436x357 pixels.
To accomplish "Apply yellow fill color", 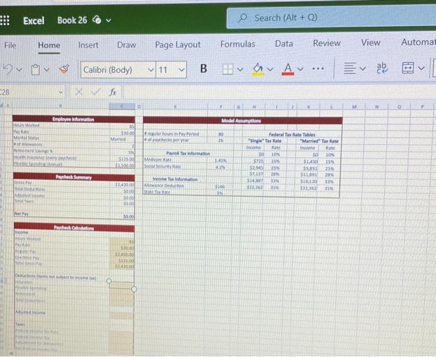I will coord(258,69).
